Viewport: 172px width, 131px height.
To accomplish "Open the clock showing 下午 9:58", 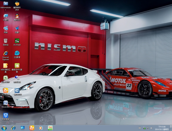I will [162, 128].
